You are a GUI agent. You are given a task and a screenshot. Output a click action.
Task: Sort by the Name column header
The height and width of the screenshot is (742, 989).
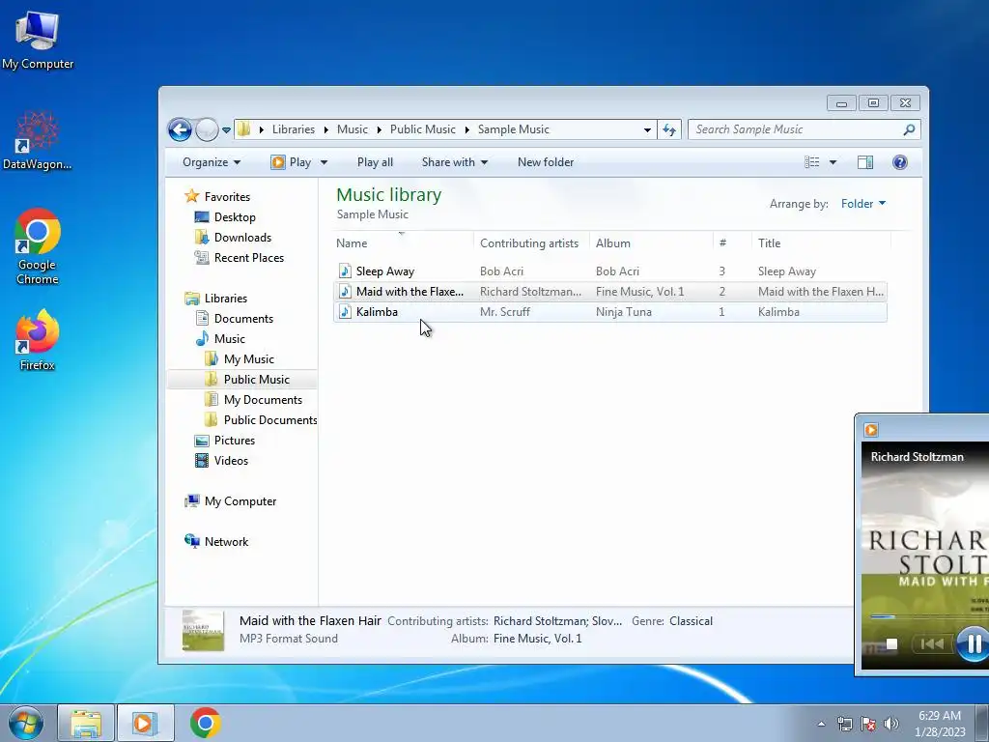(x=404, y=243)
